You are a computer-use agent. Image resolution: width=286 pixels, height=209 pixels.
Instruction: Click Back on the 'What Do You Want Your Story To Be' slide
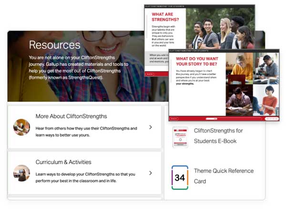tap(174, 119)
